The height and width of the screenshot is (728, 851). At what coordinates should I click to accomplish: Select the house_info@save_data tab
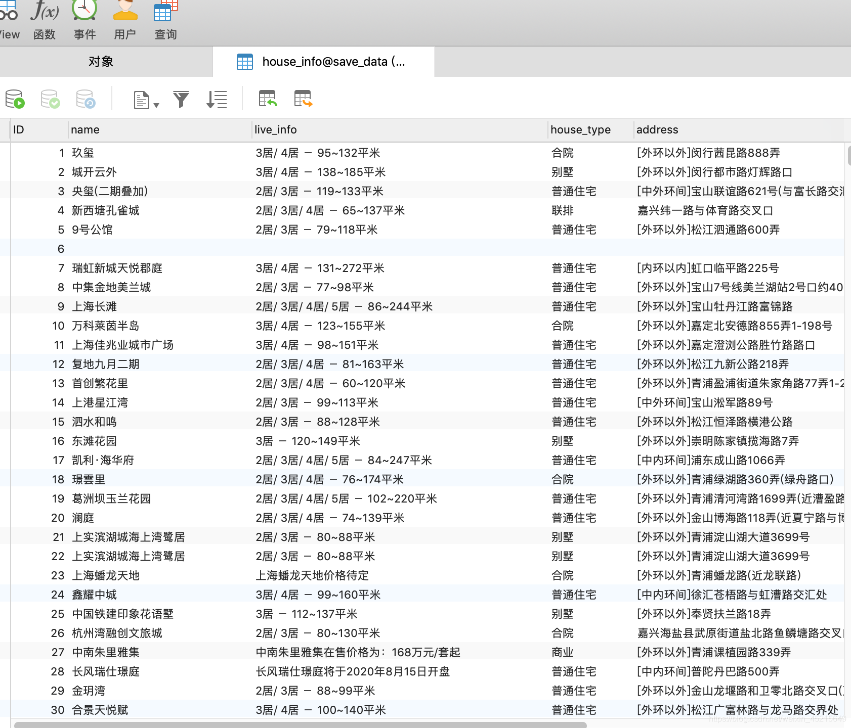click(323, 62)
